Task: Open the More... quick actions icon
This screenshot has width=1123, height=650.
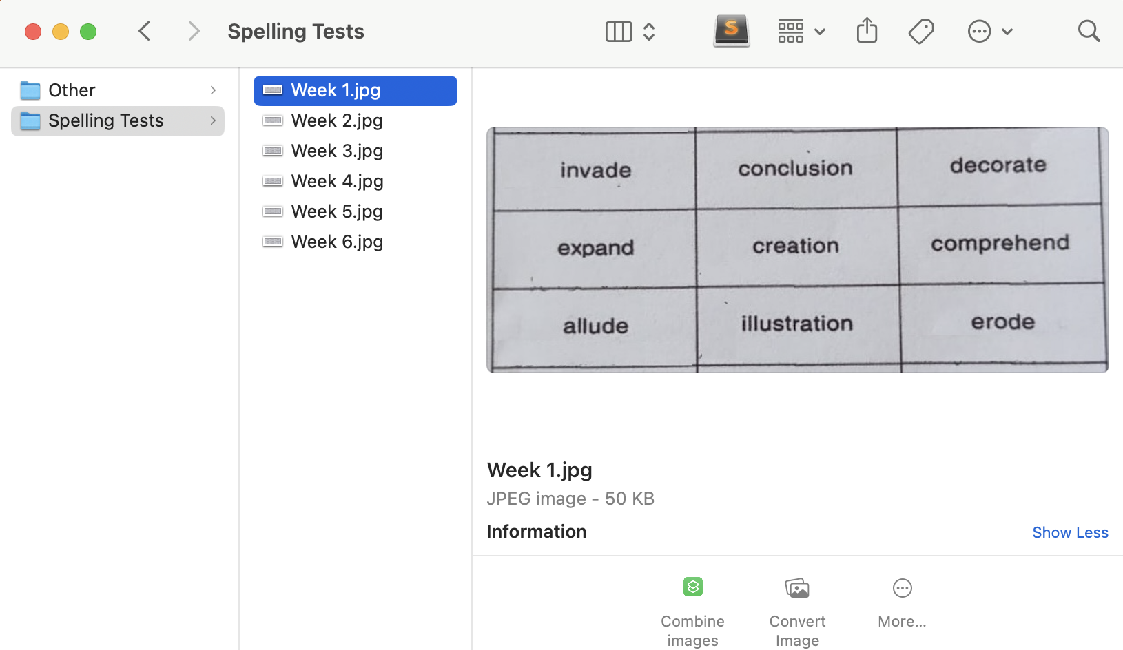Action: coord(902,588)
